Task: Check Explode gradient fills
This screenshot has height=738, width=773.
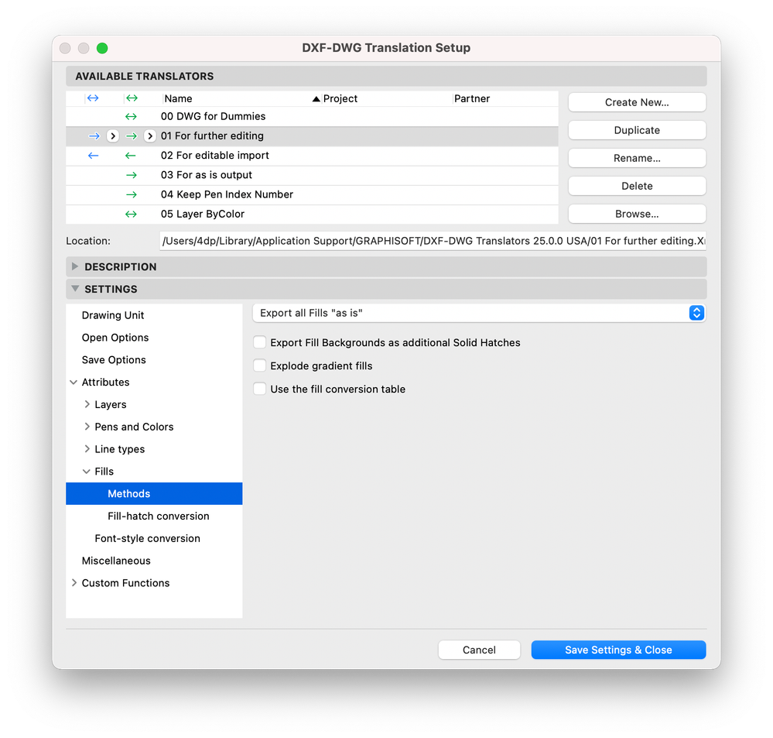Action: tap(260, 366)
